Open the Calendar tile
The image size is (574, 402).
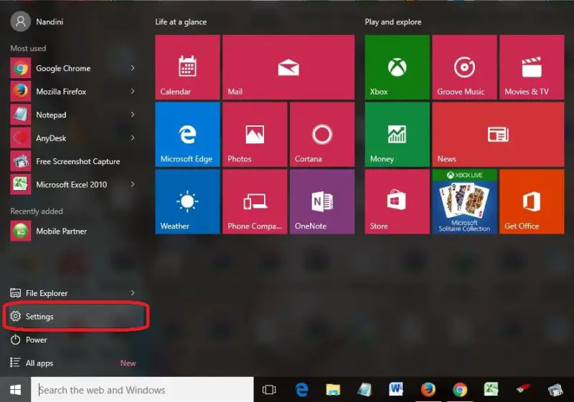[x=187, y=67]
